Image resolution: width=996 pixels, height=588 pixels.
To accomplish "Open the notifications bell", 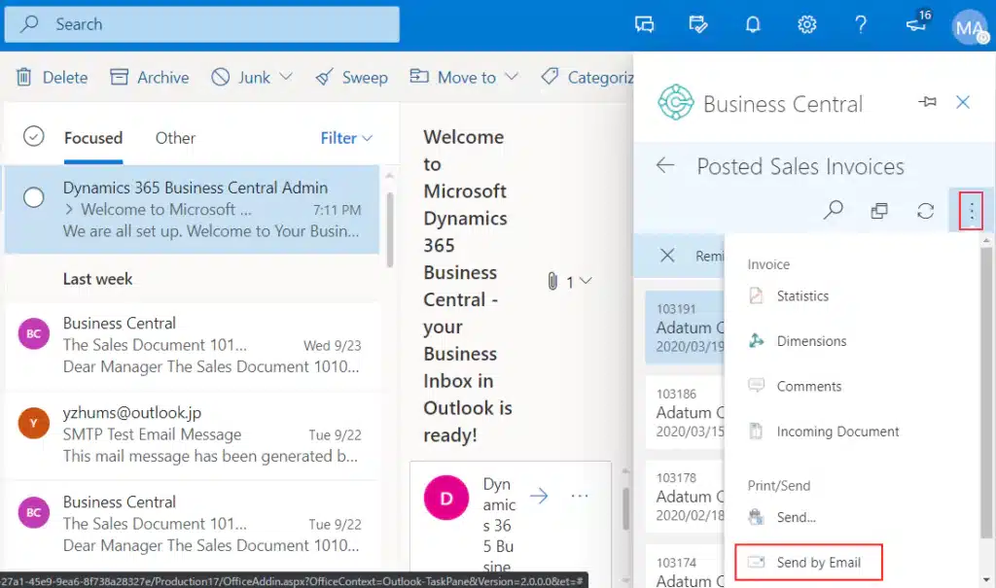I will 752,25.
